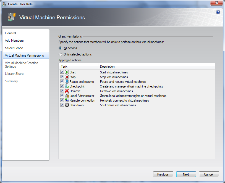Click 'Grants local administrator rights' description

pyautogui.click(x=133, y=96)
